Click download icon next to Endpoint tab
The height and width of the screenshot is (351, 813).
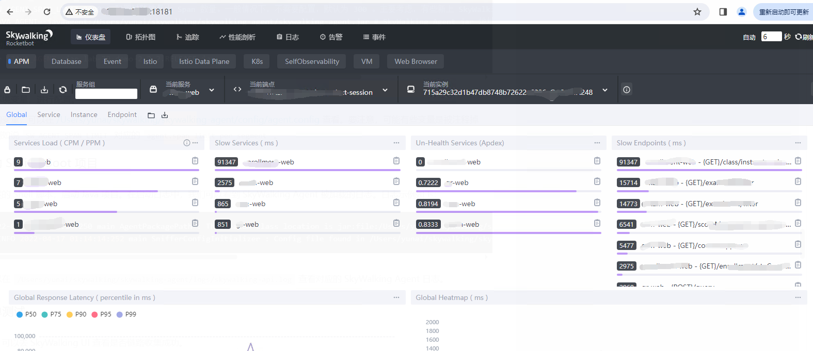[x=165, y=115]
